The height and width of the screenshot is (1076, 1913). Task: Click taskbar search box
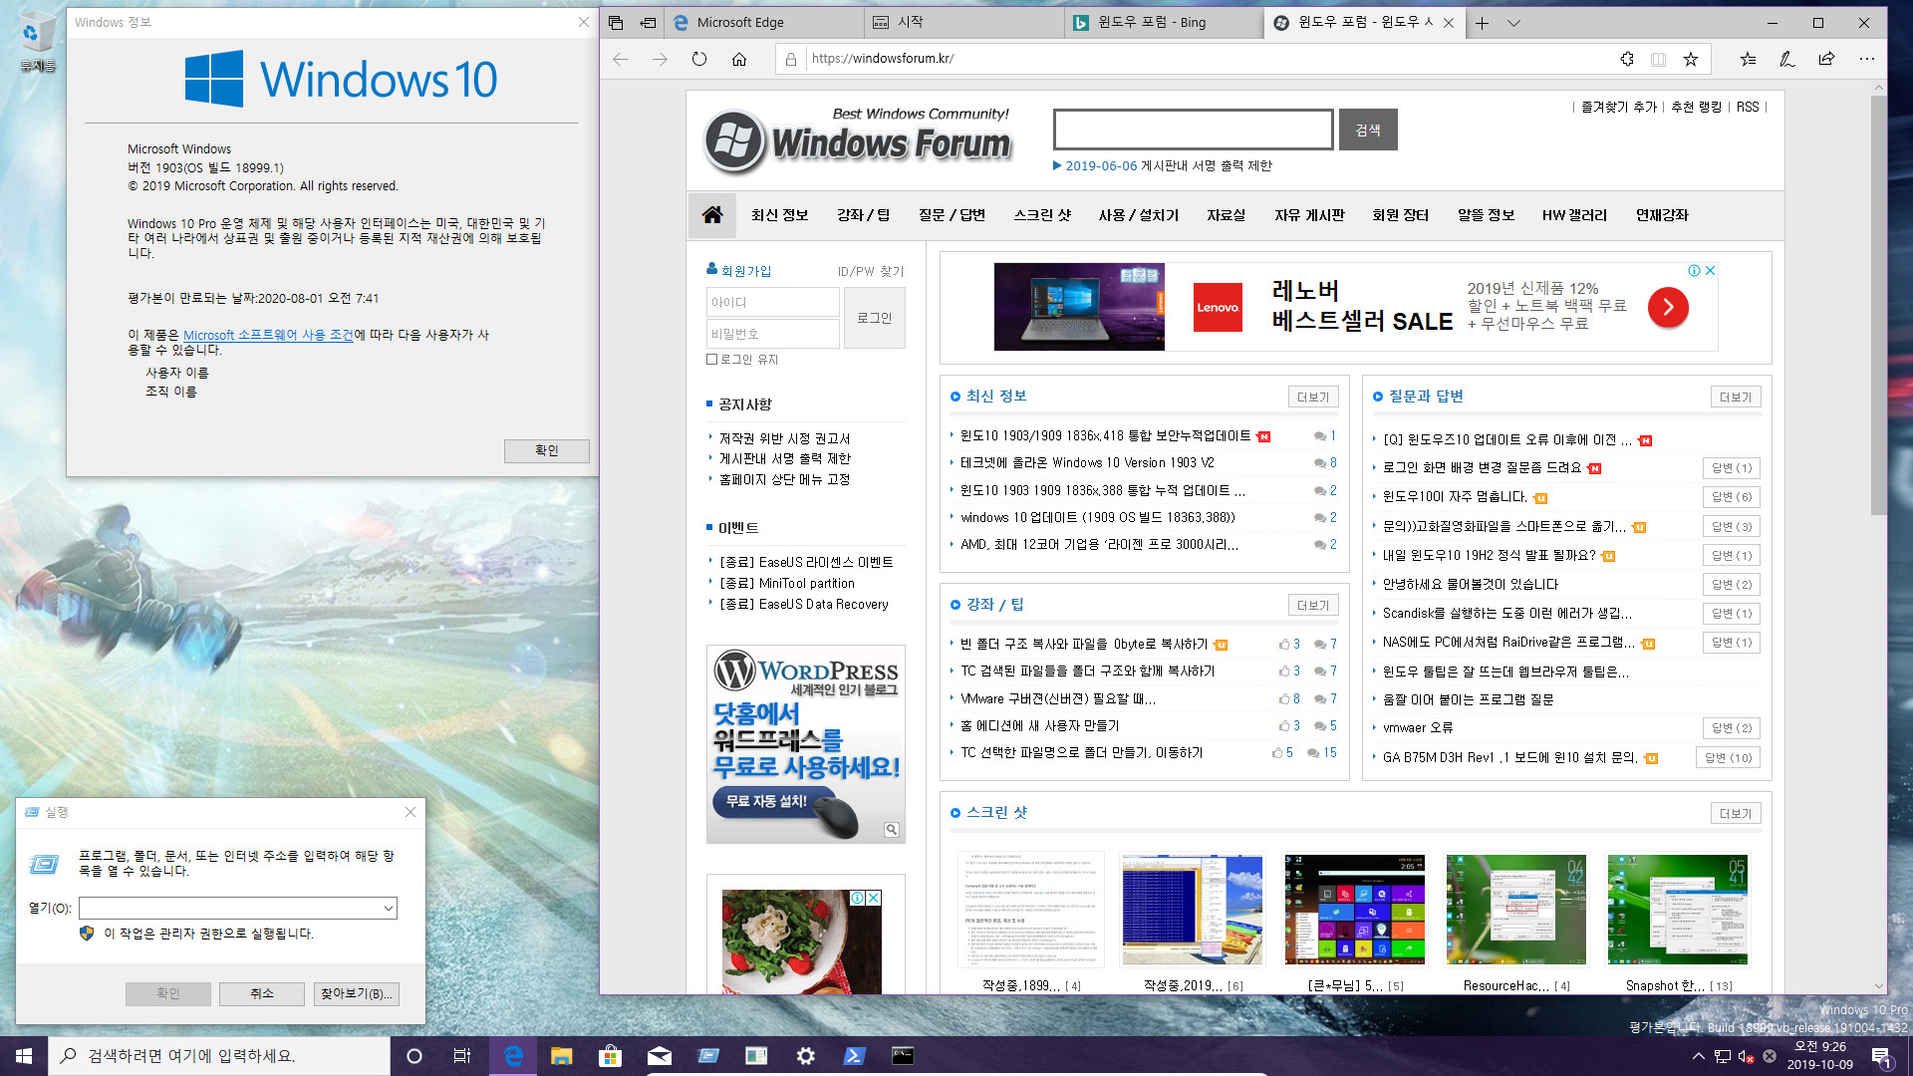click(x=219, y=1056)
